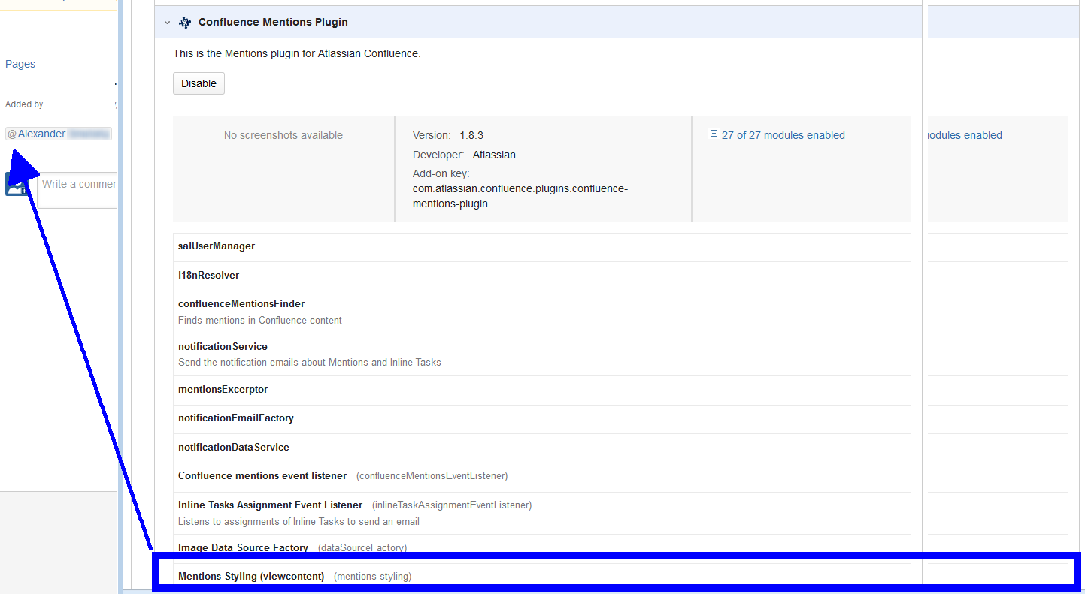
Task: Click the partially hidden modules enabled link
Action: (x=965, y=135)
